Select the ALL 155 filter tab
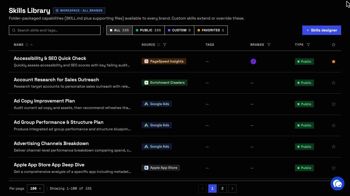Viewport: 350px width, 196px height. [x=119, y=30]
